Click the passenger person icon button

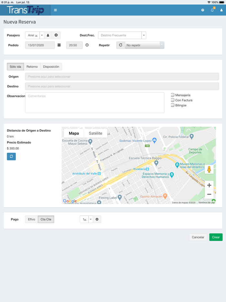pyautogui.click(x=48, y=35)
